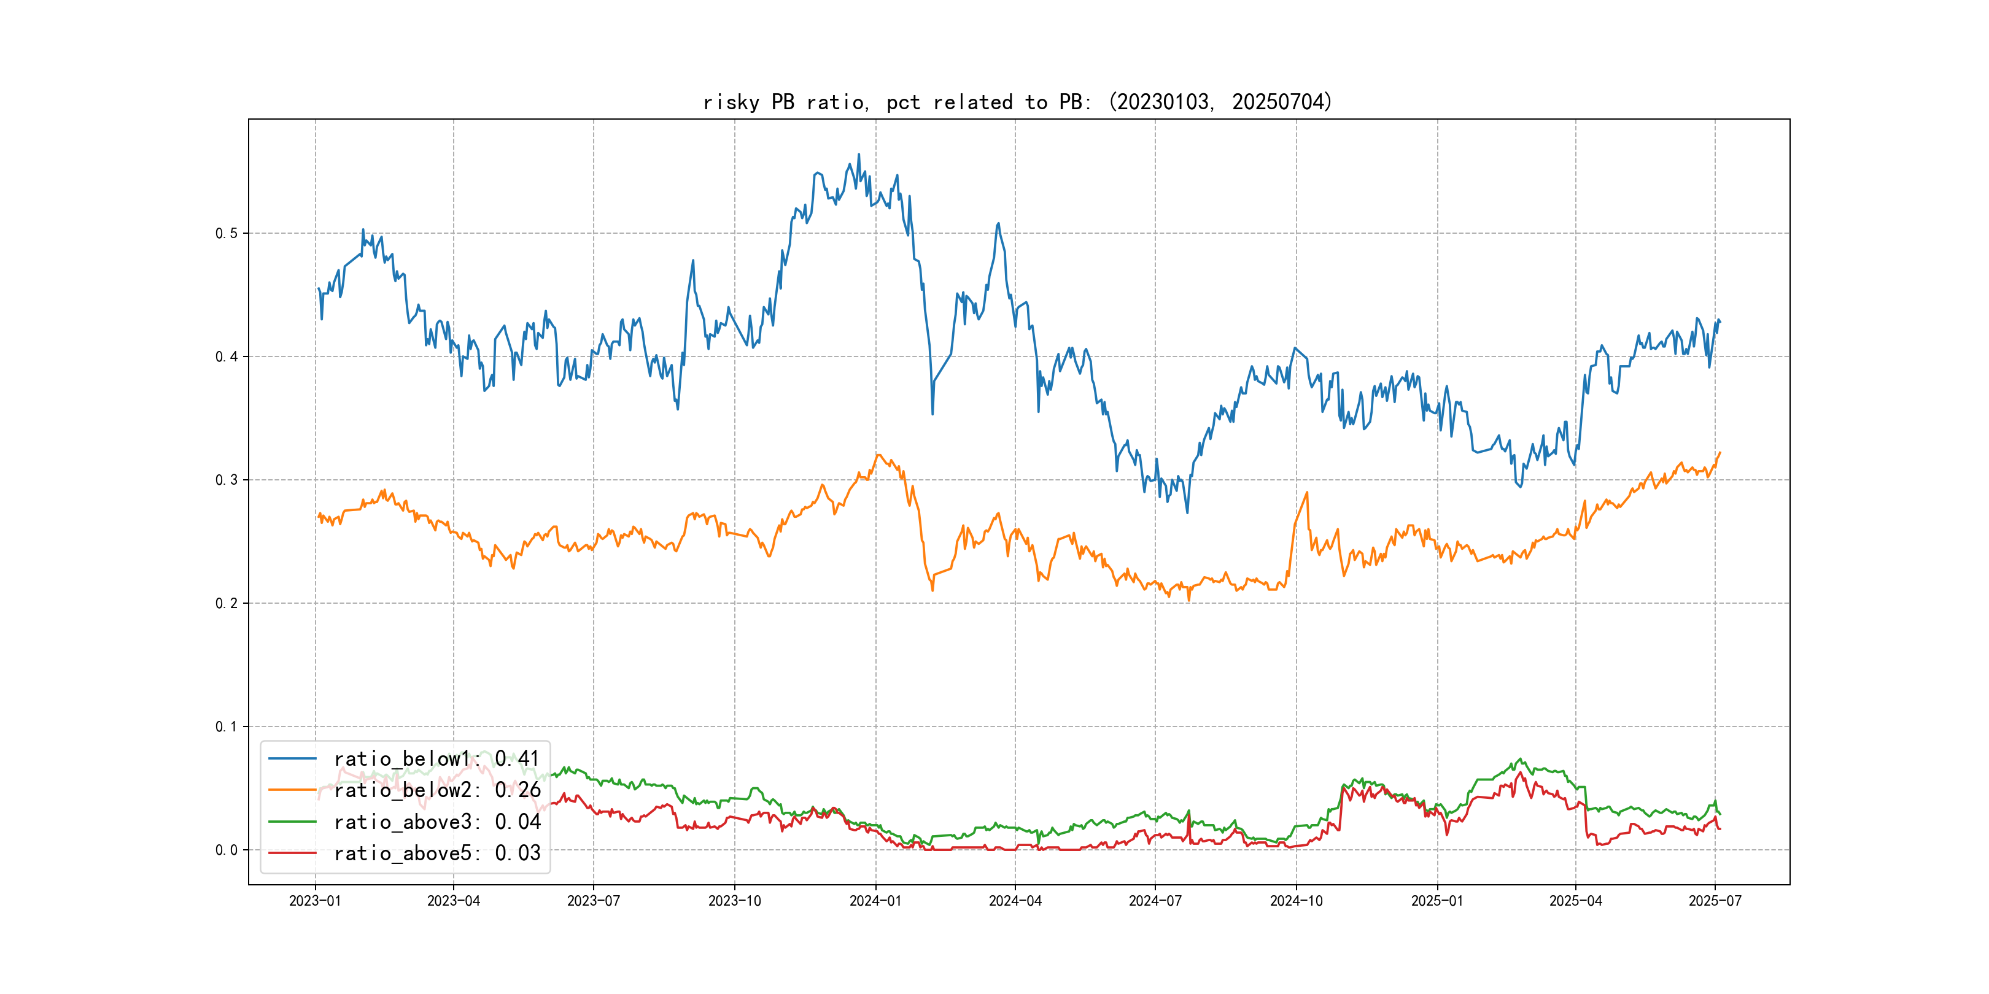Click the orange ratio_below2 legend line swatch
1989x994 pixels.
(292, 790)
